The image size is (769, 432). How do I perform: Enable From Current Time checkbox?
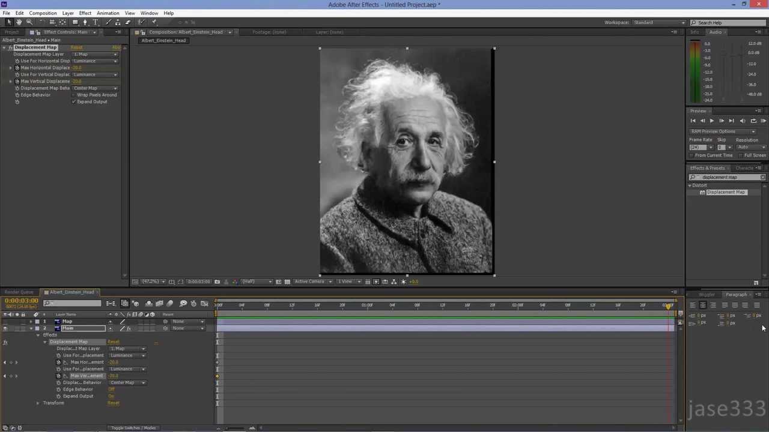point(691,155)
